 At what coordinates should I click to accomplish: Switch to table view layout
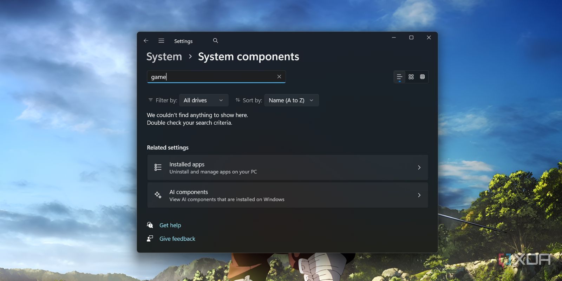422,77
